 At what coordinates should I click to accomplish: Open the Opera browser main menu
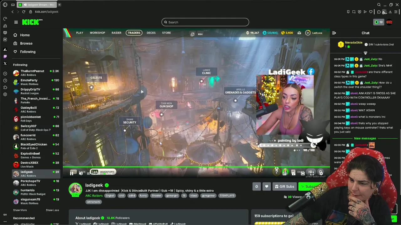(x=5, y=5)
